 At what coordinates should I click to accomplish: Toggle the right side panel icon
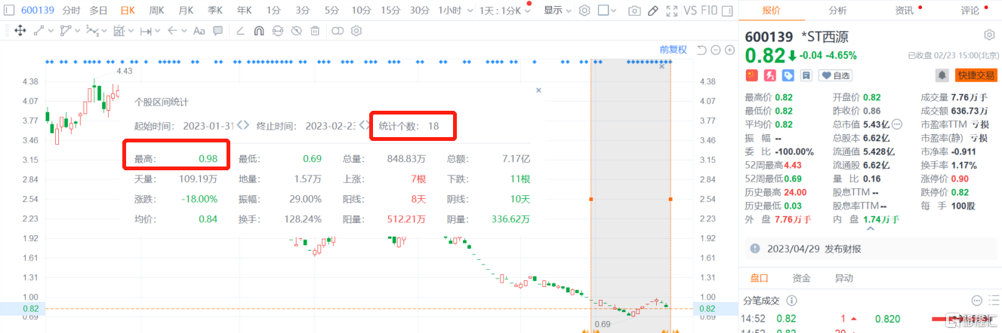(728, 11)
